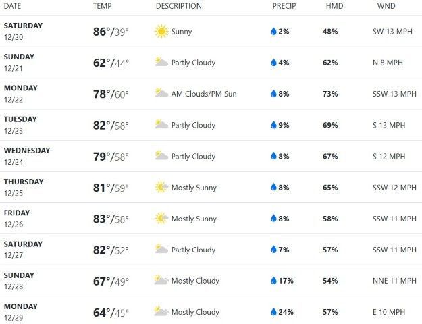This screenshot has height=324, width=422.
Task: Click the partly cloudy icon for Sunday 12/21
Action: click(161, 63)
